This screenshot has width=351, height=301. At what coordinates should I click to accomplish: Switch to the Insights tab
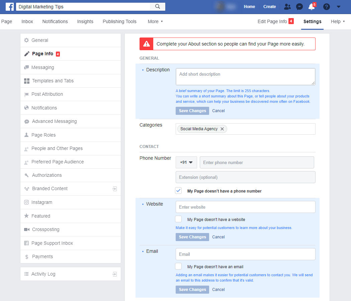85,21
